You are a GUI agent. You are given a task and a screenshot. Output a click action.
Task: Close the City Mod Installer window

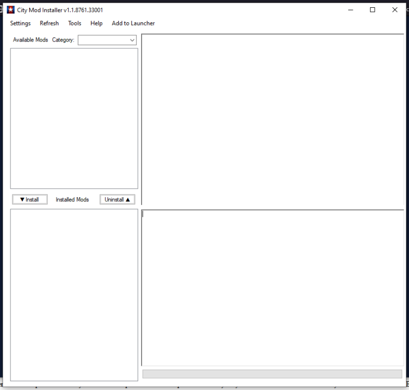click(395, 10)
